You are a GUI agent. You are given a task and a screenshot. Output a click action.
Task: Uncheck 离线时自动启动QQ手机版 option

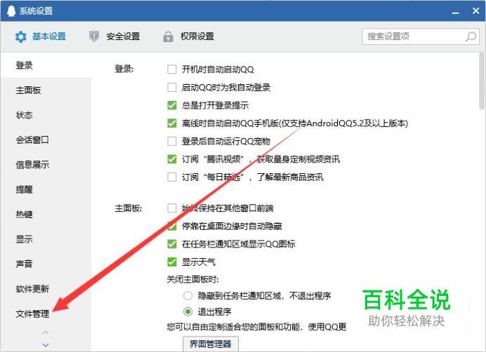click(172, 123)
